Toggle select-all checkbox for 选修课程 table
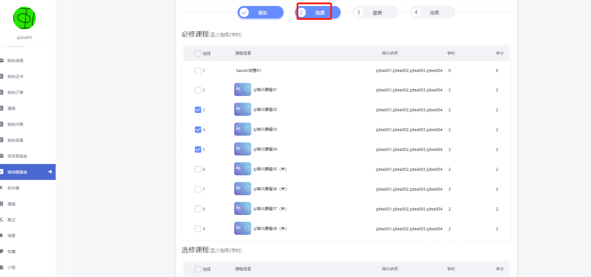Viewport: 591px width, 277px height. tap(198, 269)
